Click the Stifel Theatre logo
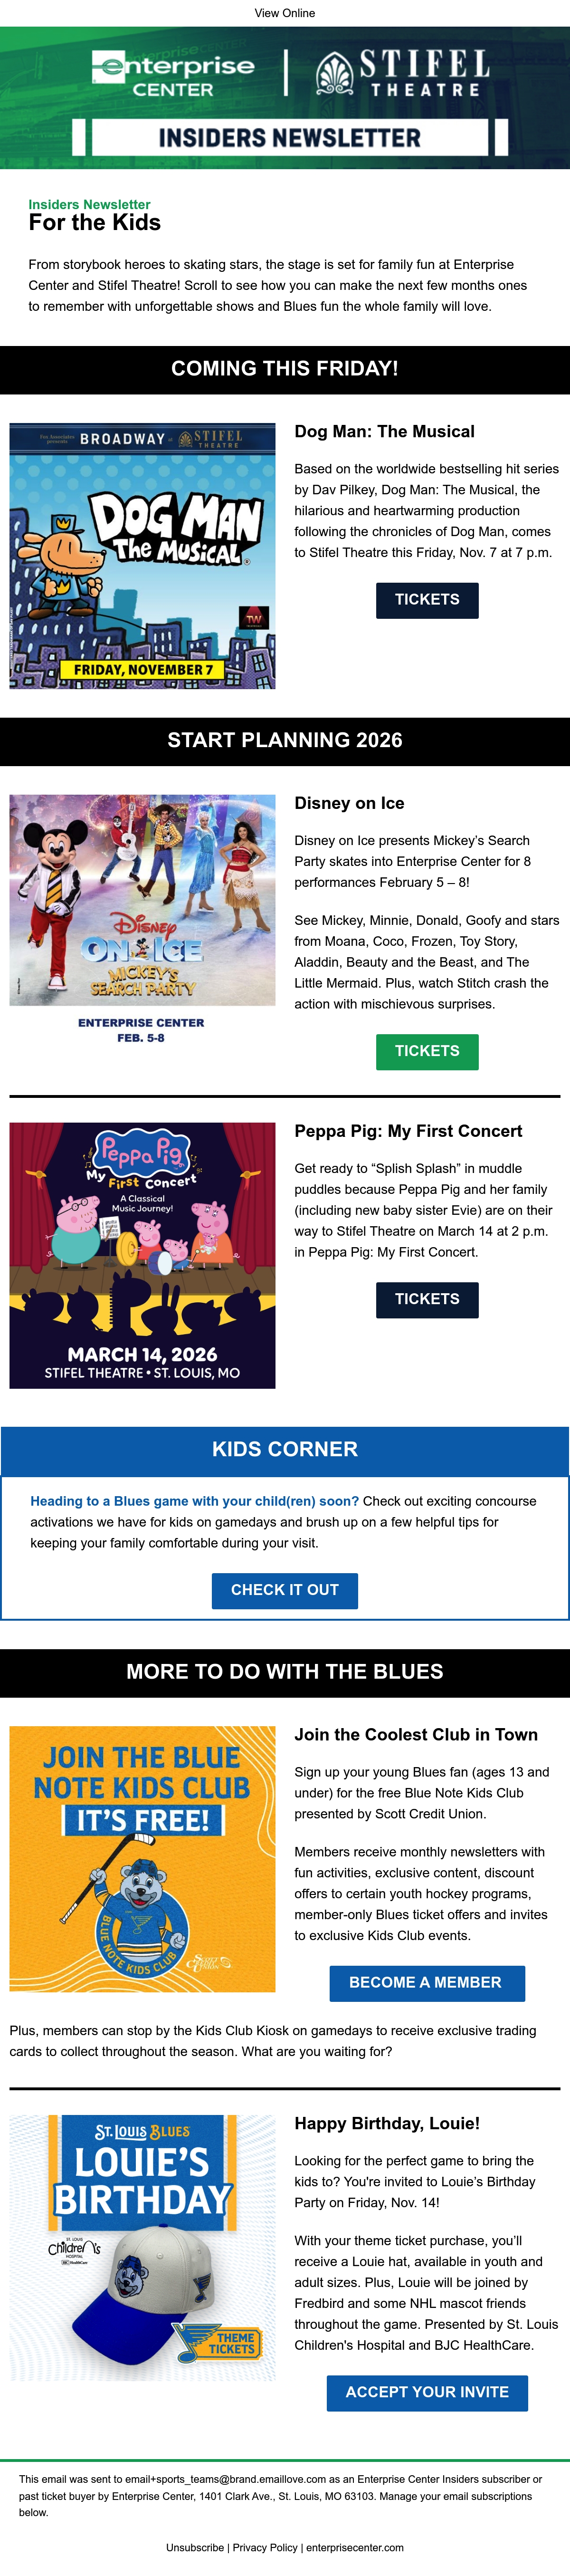 pos(403,73)
